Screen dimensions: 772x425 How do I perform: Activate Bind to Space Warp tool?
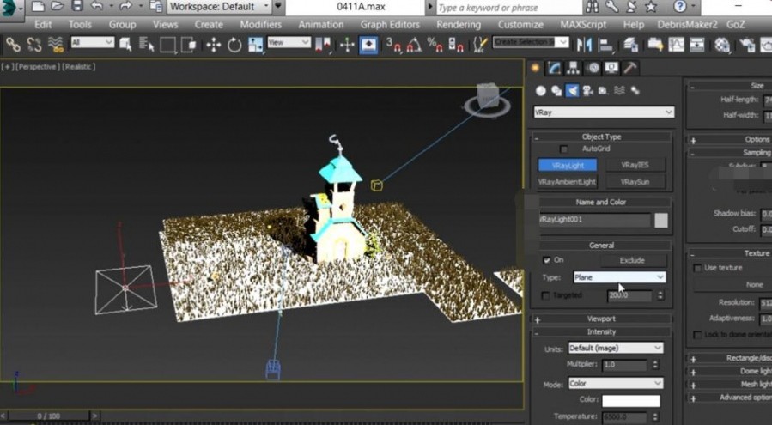(x=56, y=45)
